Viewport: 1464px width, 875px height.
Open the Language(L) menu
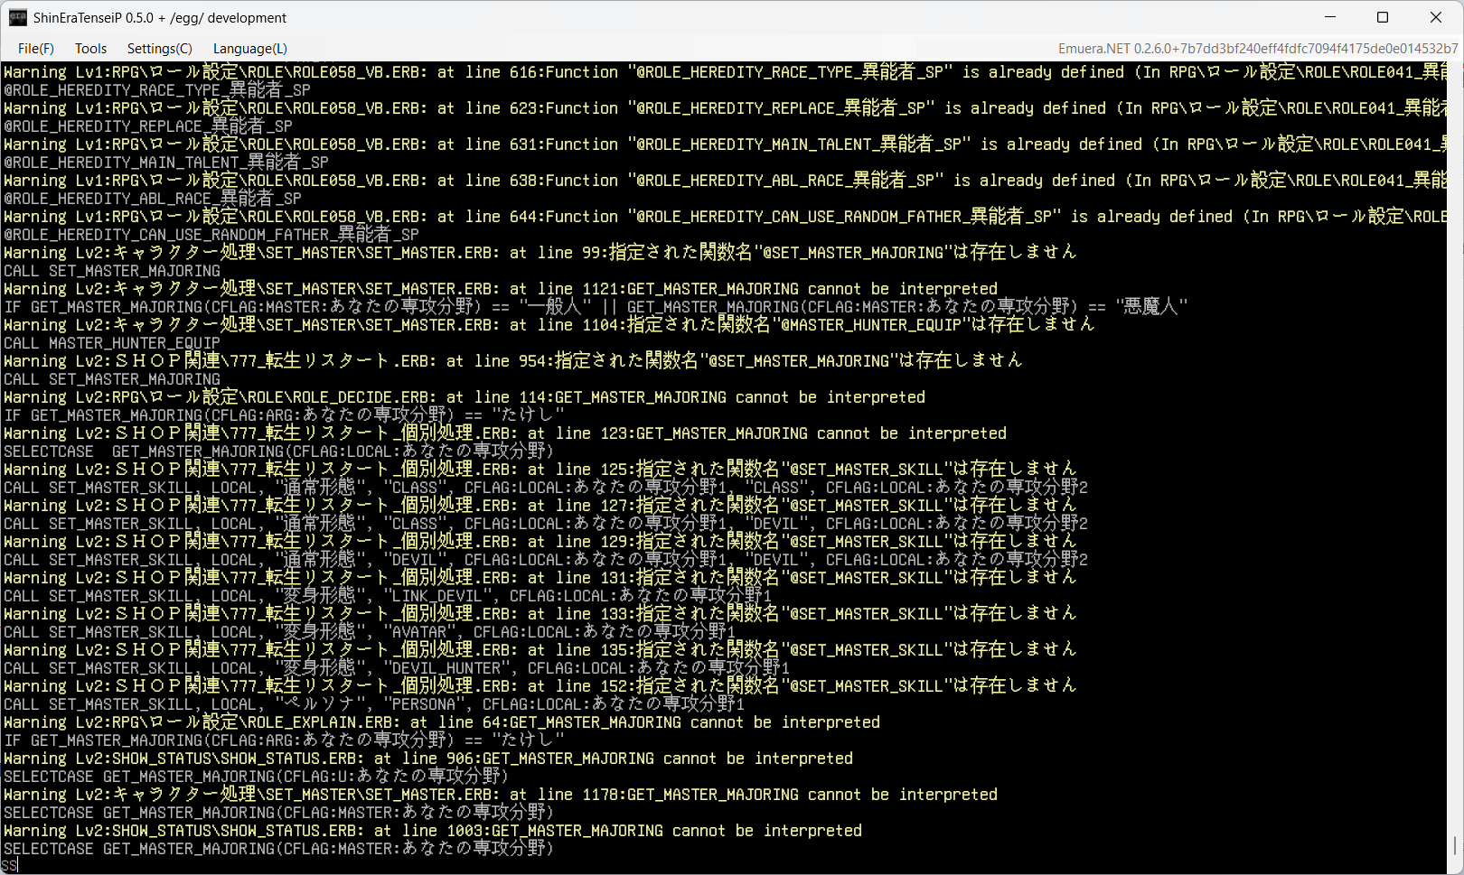click(250, 49)
